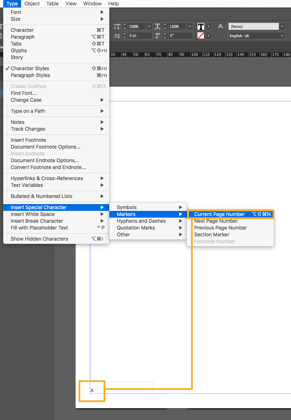This screenshot has width=291, height=420.
Task: Expand the fill colour options arrow
Action: coord(209,26)
